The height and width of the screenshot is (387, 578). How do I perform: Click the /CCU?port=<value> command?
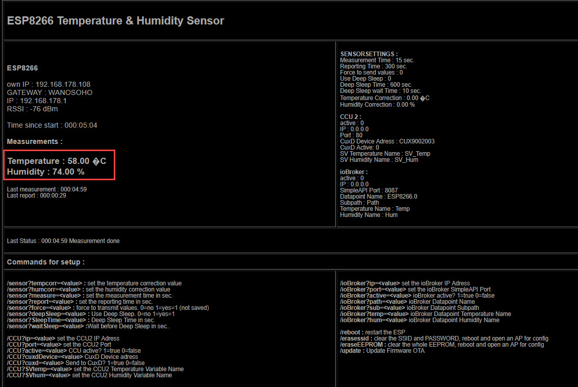(59, 345)
